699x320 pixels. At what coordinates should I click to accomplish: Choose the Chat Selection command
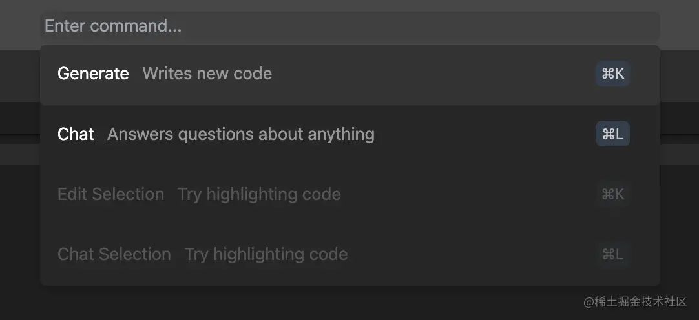pyautogui.click(x=350, y=254)
